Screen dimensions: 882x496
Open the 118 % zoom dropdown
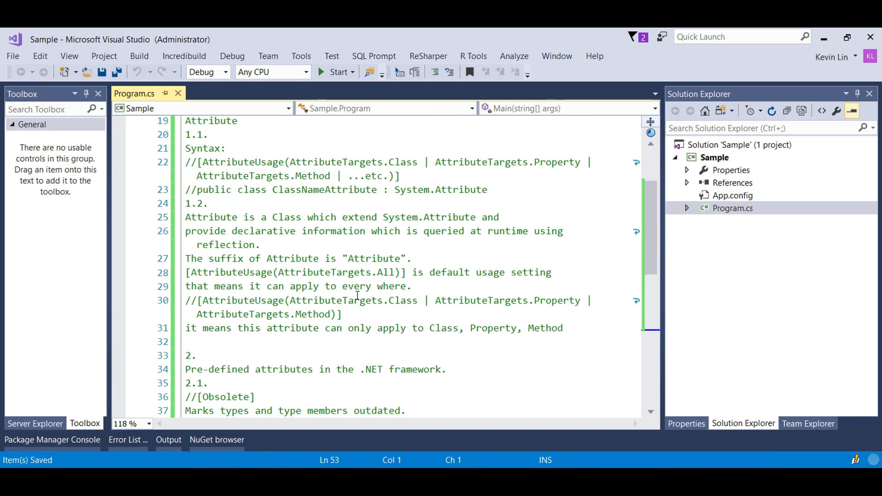pos(149,423)
